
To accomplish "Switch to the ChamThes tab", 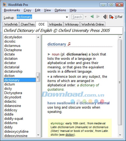I will coord(27,24).
